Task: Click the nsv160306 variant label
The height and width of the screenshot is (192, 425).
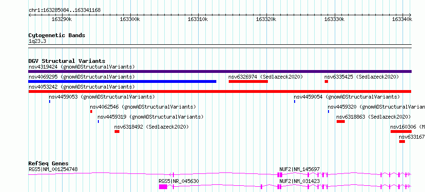Action: pyautogui.click(x=408, y=127)
